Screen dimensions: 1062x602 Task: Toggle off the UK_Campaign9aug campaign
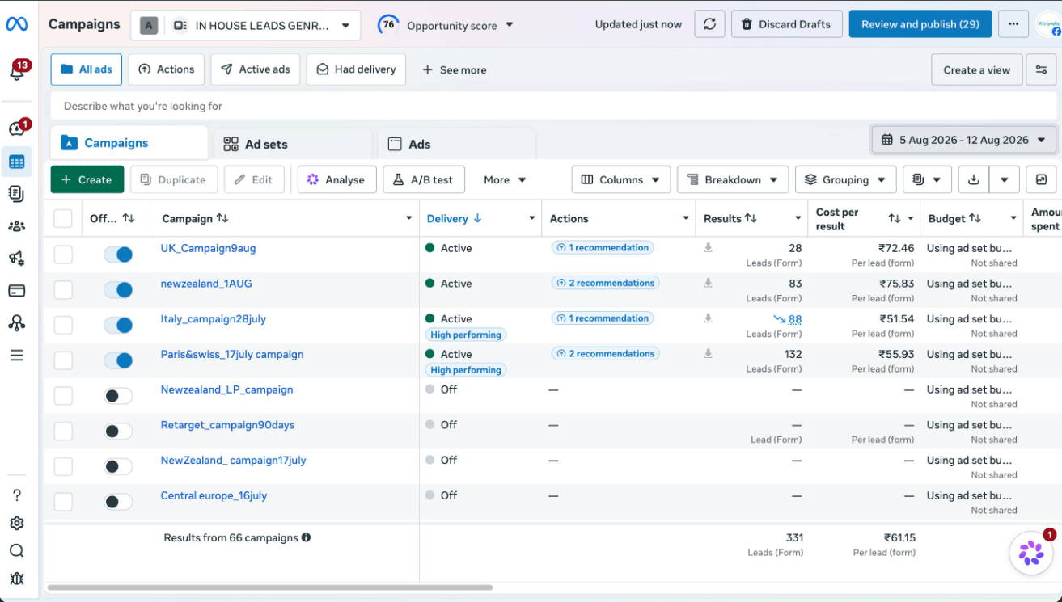point(118,255)
